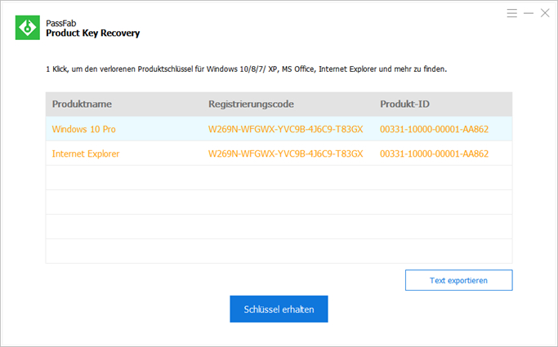Click the Registrierungscode column header
This screenshot has width=558, height=347.
coord(251,105)
